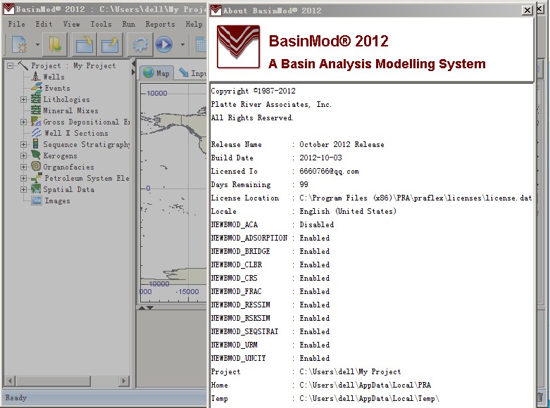Expand the Sequence Stratigraphy node

(x=23, y=144)
